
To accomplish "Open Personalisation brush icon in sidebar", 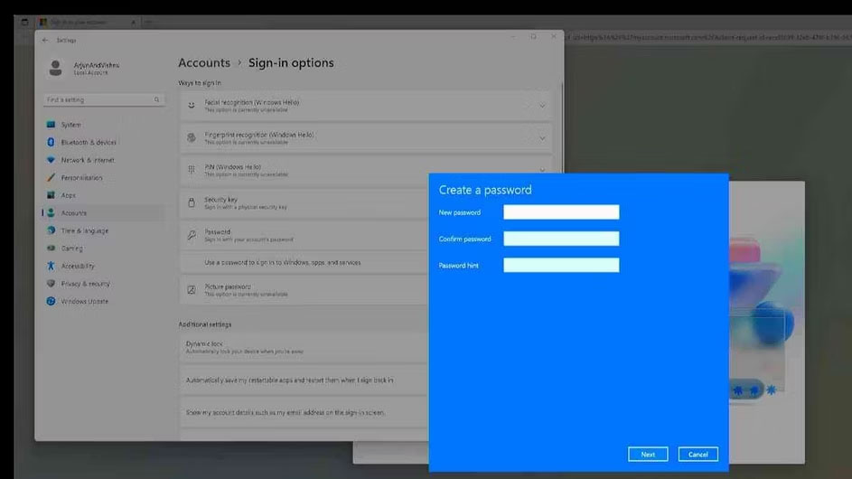I will tap(51, 177).
